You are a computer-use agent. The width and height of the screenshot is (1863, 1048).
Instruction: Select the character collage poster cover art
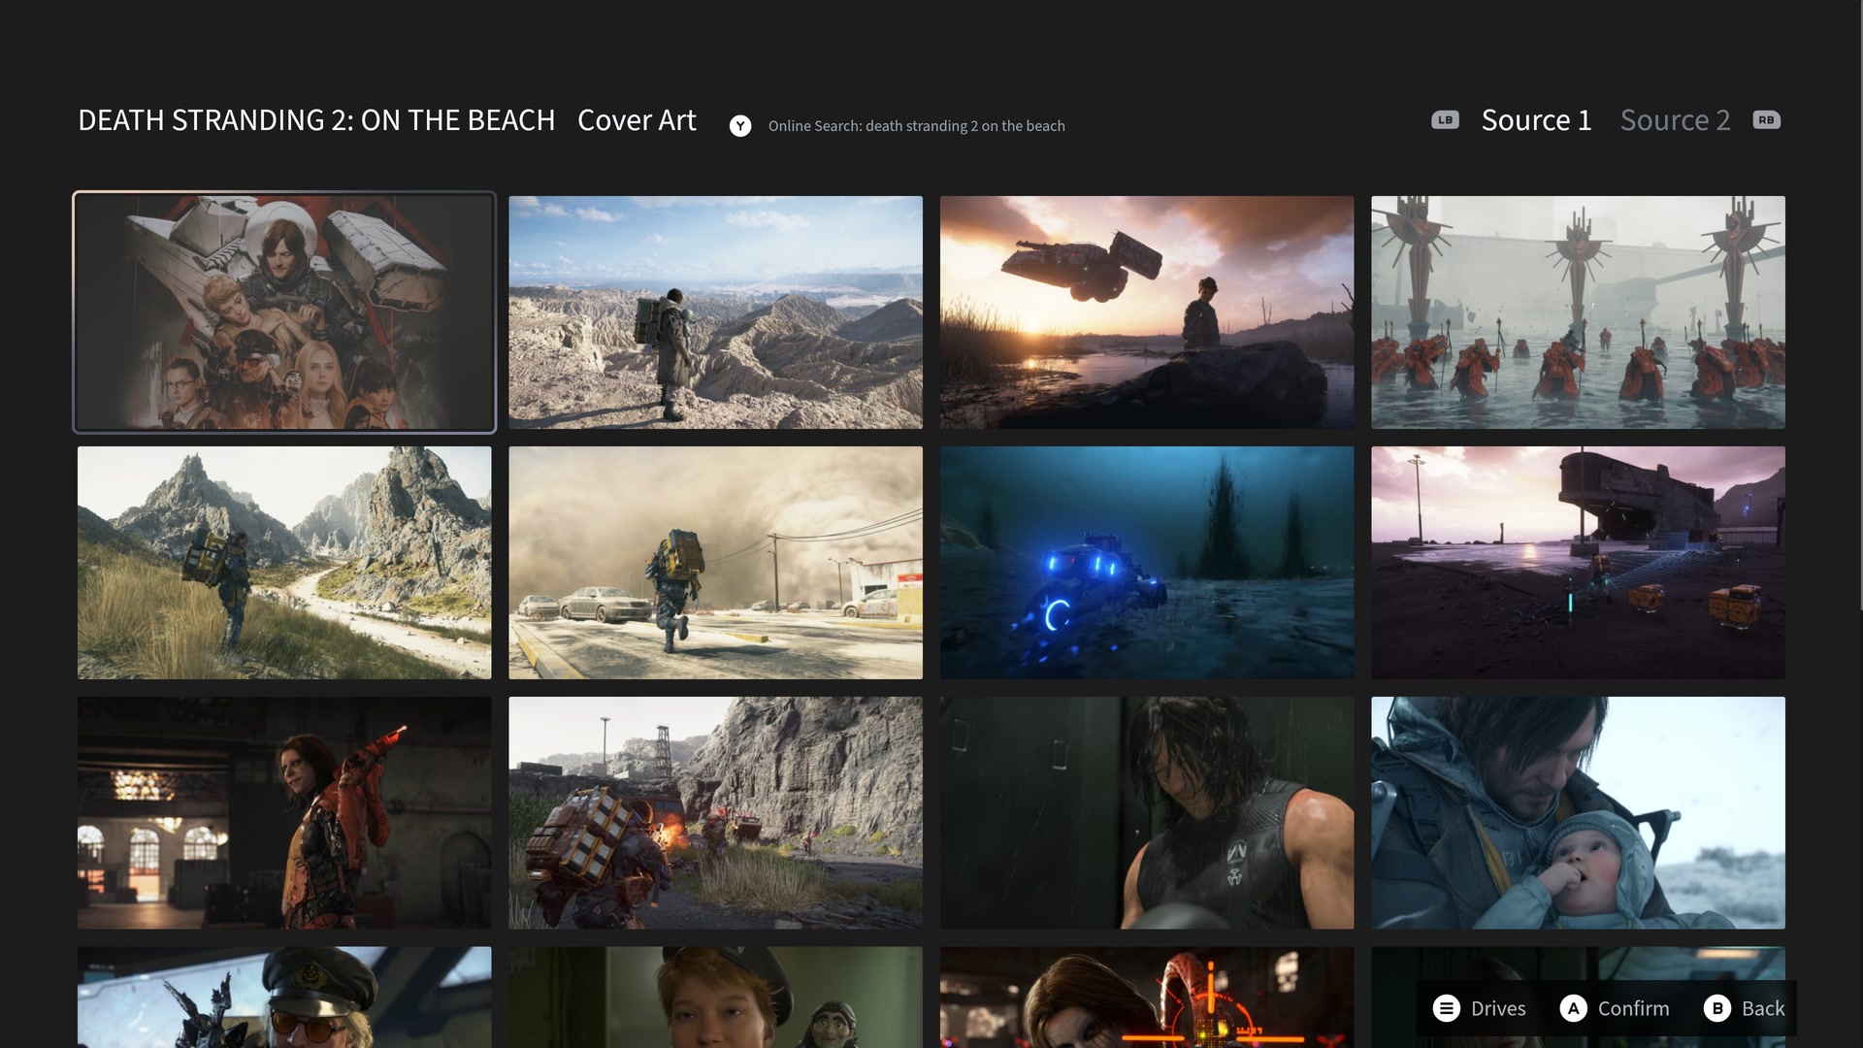point(284,312)
